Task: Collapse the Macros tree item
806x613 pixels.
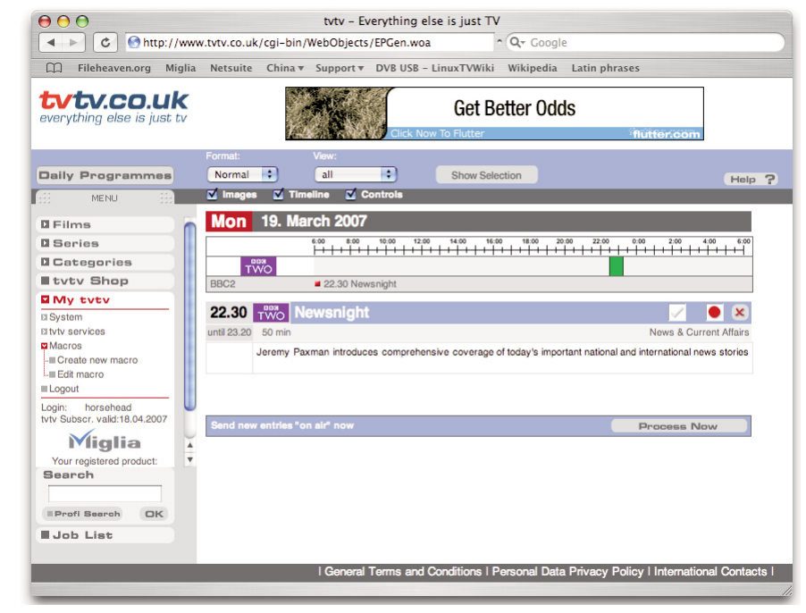Action: 44,347
